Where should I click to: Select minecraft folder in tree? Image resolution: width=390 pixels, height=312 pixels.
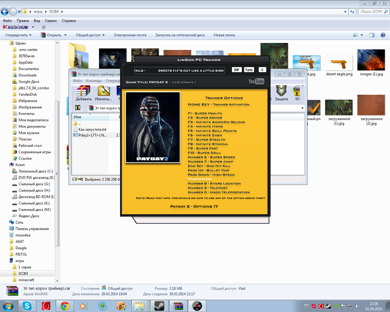tap(26, 280)
